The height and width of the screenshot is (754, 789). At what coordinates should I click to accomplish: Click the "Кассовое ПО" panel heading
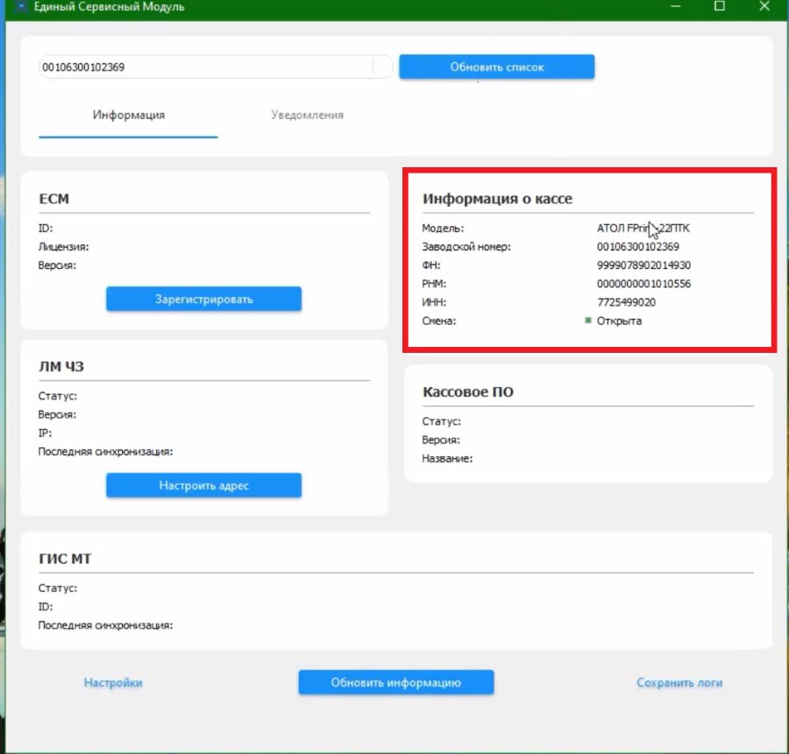click(468, 392)
